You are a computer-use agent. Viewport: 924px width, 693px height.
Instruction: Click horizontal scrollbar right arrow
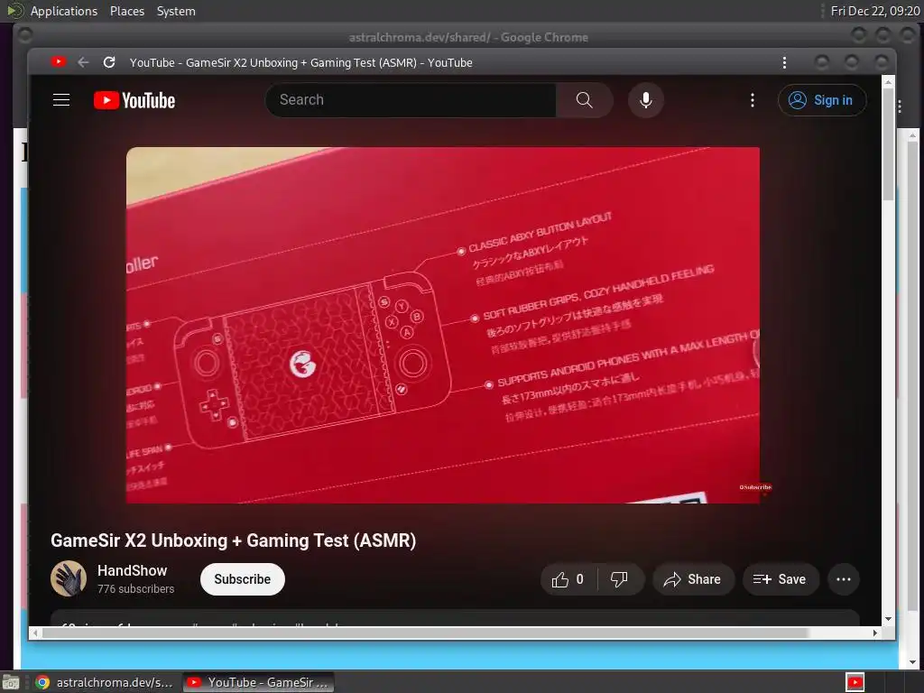coord(875,633)
